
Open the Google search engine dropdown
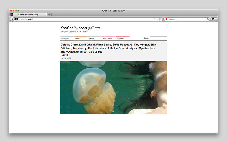[x=166, y=19]
